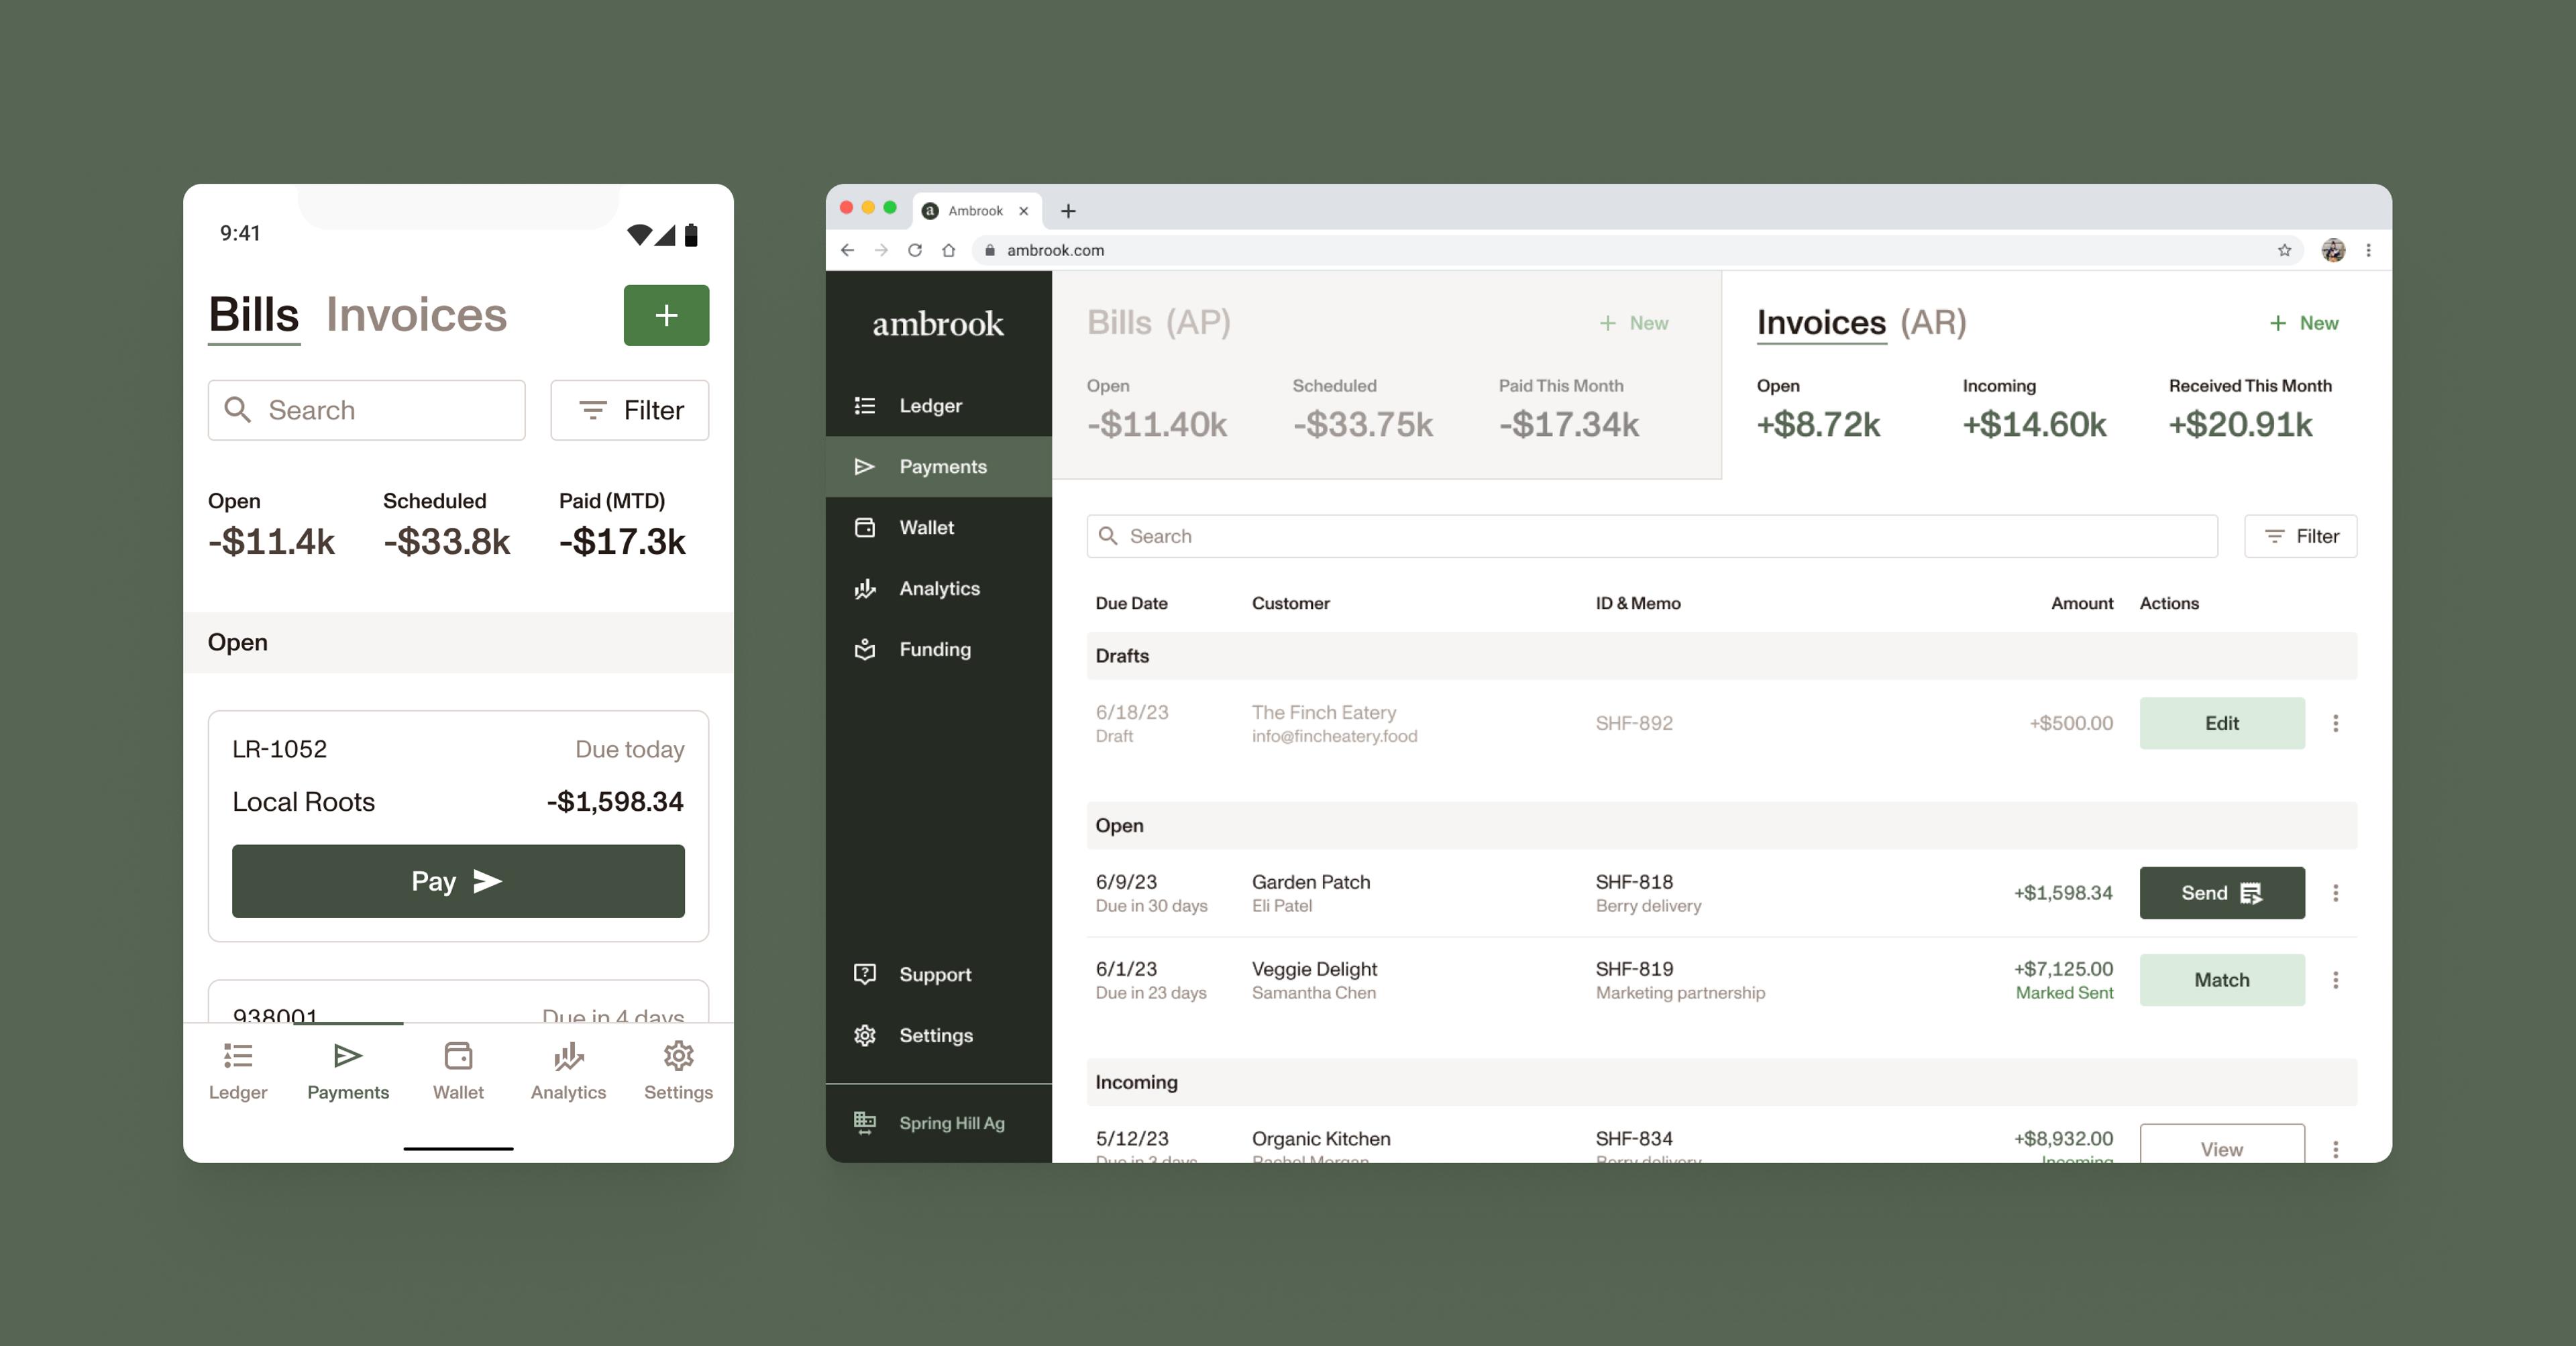This screenshot has width=2576, height=1346.
Task: Open more options for Garden Patch invoice
Action: pyautogui.click(x=2335, y=893)
